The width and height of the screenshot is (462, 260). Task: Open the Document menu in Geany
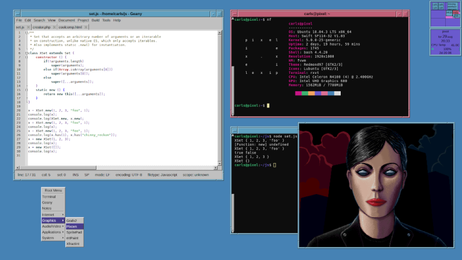pyautogui.click(x=66, y=20)
